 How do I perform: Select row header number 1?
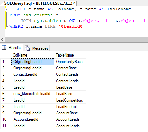click(x=6, y=62)
